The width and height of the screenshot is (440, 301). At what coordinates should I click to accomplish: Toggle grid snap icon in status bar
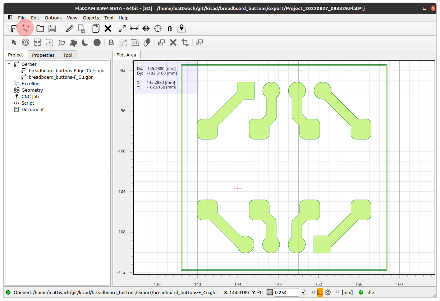coord(270,292)
